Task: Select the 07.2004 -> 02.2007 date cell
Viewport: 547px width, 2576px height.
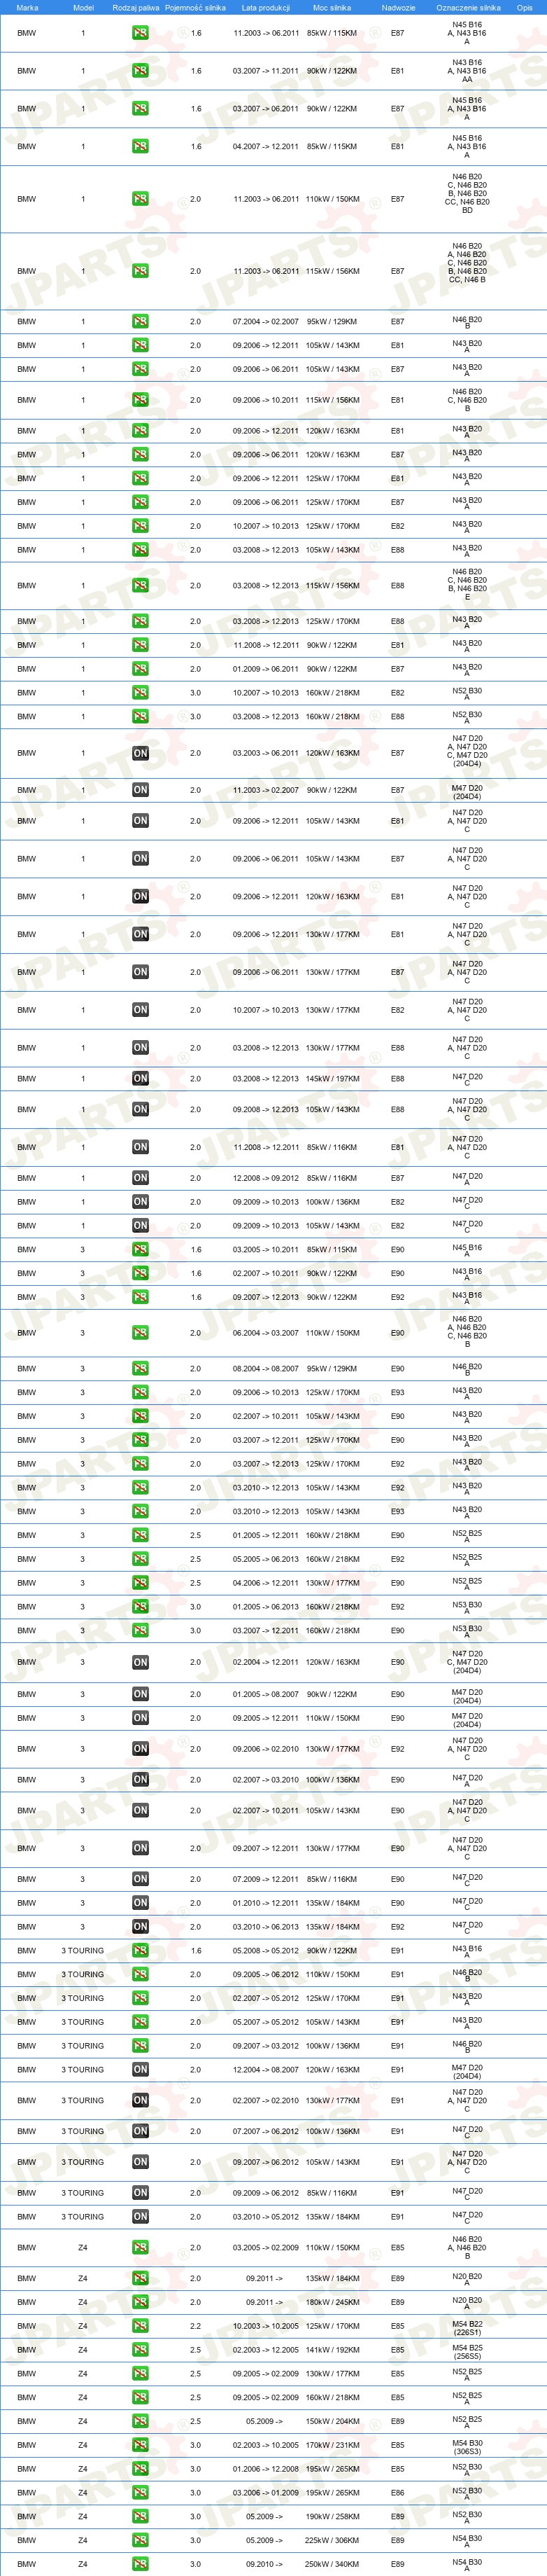Action: (266, 321)
